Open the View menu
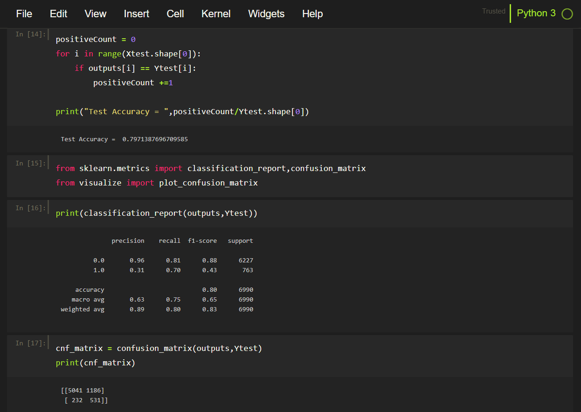Image resolution: width=581 pixels, height=412 pixels. pyautogui.click(x=96, y=14)
